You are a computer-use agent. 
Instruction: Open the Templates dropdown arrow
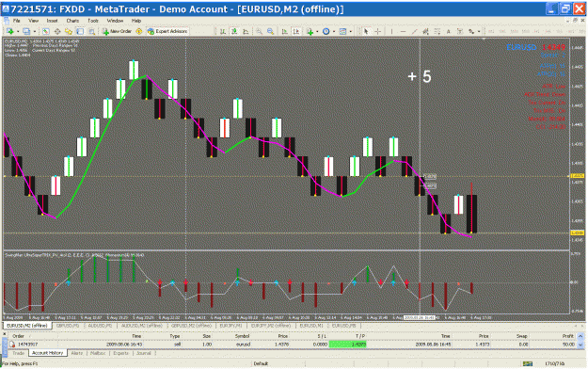click(351, 31)
